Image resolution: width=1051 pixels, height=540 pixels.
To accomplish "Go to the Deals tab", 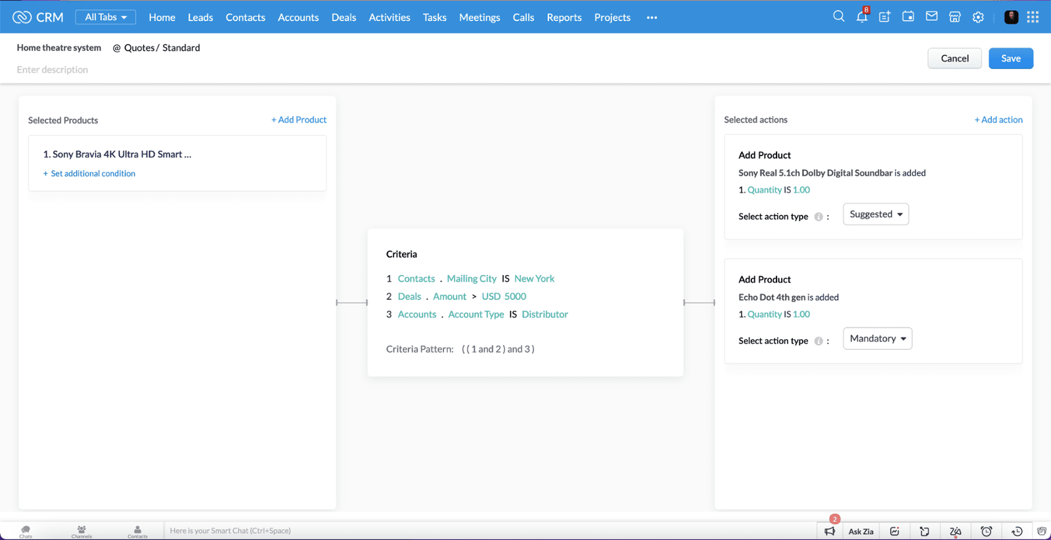I will [x=344, y=18].
